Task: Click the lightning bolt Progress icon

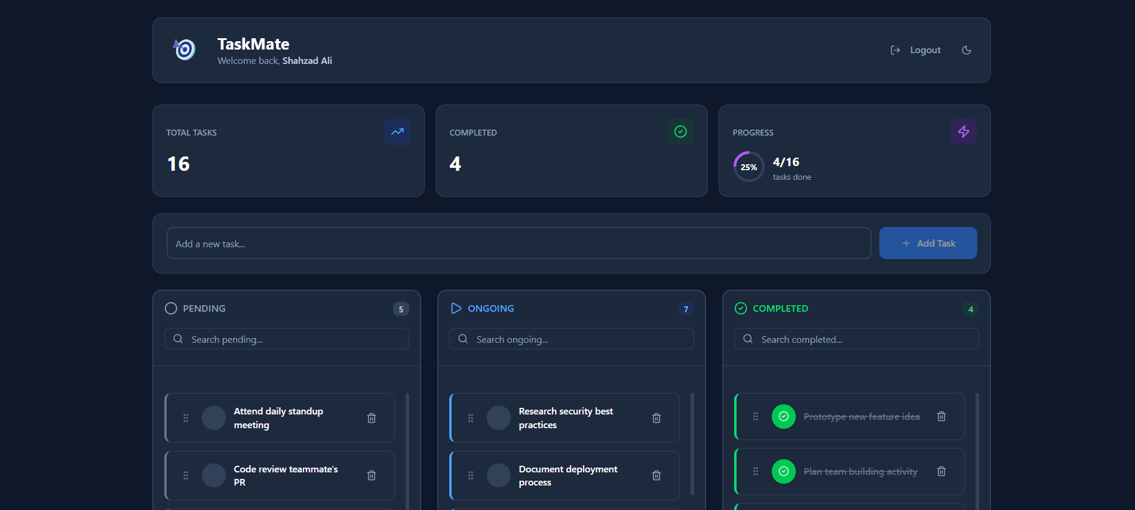Action: [964, 132]
